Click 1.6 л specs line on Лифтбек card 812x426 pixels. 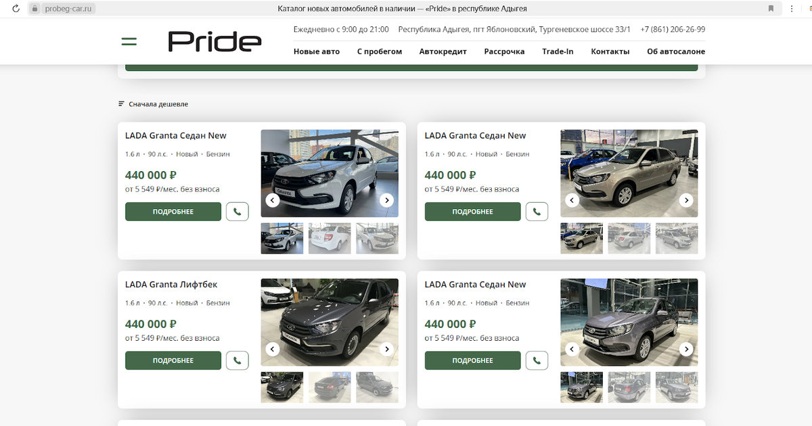pos(177,303)
